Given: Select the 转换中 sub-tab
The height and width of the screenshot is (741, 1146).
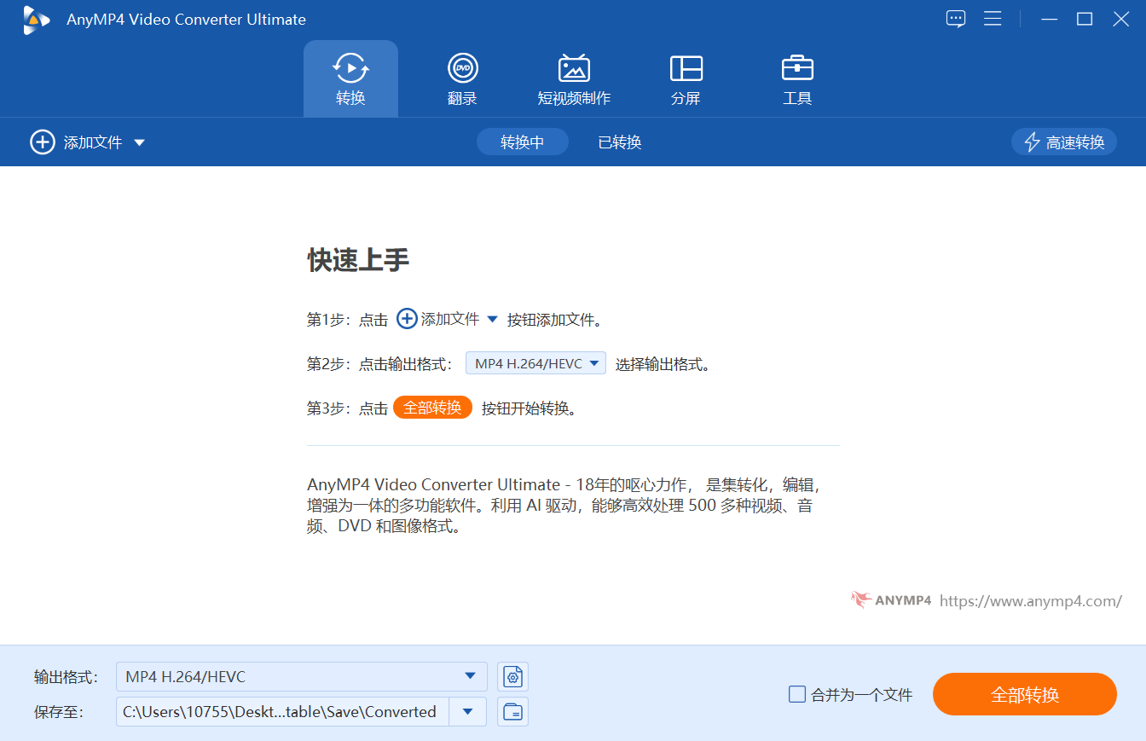Looking at the screenshot, I should click(x=522, y=142).
